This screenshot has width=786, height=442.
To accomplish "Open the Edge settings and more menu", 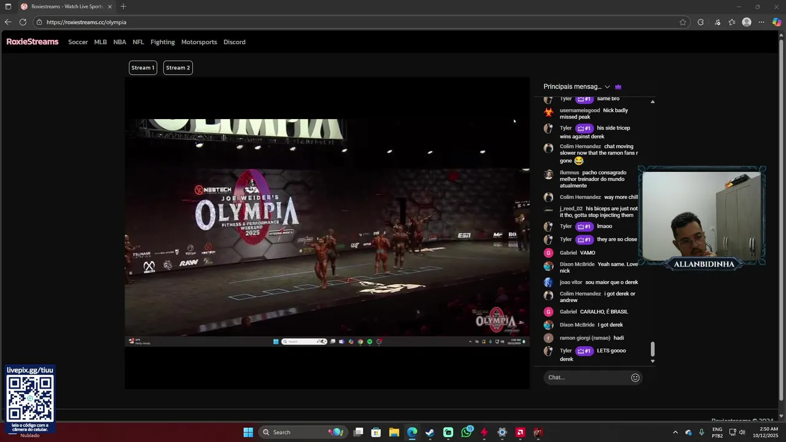I will point(761,22).
